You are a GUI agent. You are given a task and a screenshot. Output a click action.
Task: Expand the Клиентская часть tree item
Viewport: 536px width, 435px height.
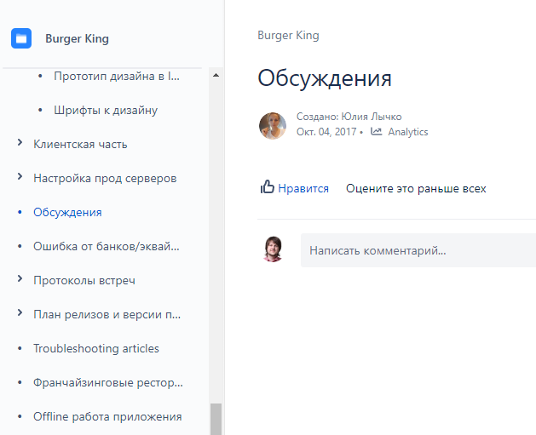[20, 144]
